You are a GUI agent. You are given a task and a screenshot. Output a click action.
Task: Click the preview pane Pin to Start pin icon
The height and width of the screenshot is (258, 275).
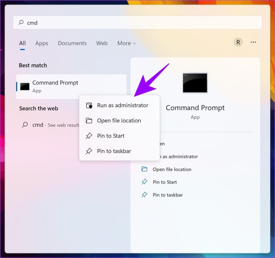tap(144, 182)
